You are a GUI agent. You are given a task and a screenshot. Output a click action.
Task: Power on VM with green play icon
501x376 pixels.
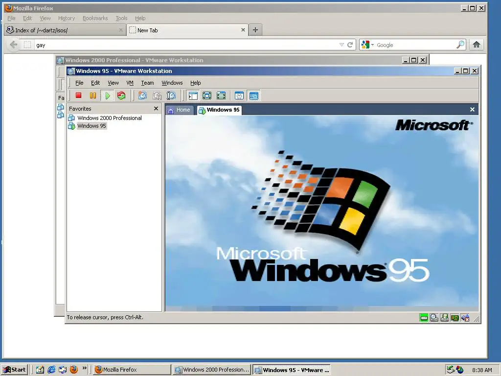pyautogui.click(x=107, y=95)
